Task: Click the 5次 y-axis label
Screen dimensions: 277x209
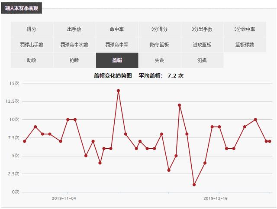Action: tap(16, 156)
